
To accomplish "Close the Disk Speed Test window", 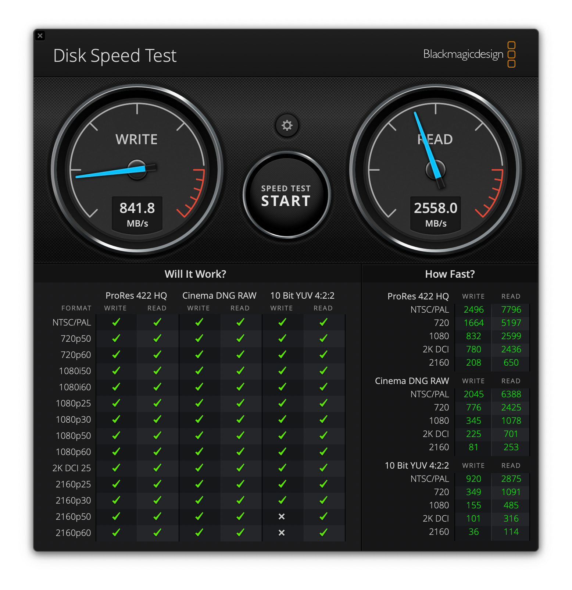I will point(40,36).
